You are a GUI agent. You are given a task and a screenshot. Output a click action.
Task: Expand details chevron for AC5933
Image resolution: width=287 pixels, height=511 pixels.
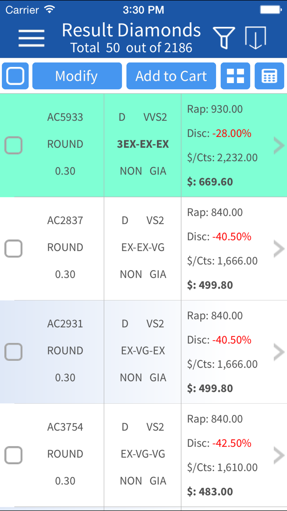click(279, 145)
